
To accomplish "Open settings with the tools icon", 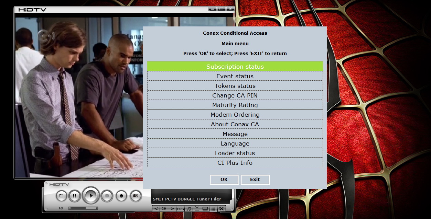I will (222, 209).
